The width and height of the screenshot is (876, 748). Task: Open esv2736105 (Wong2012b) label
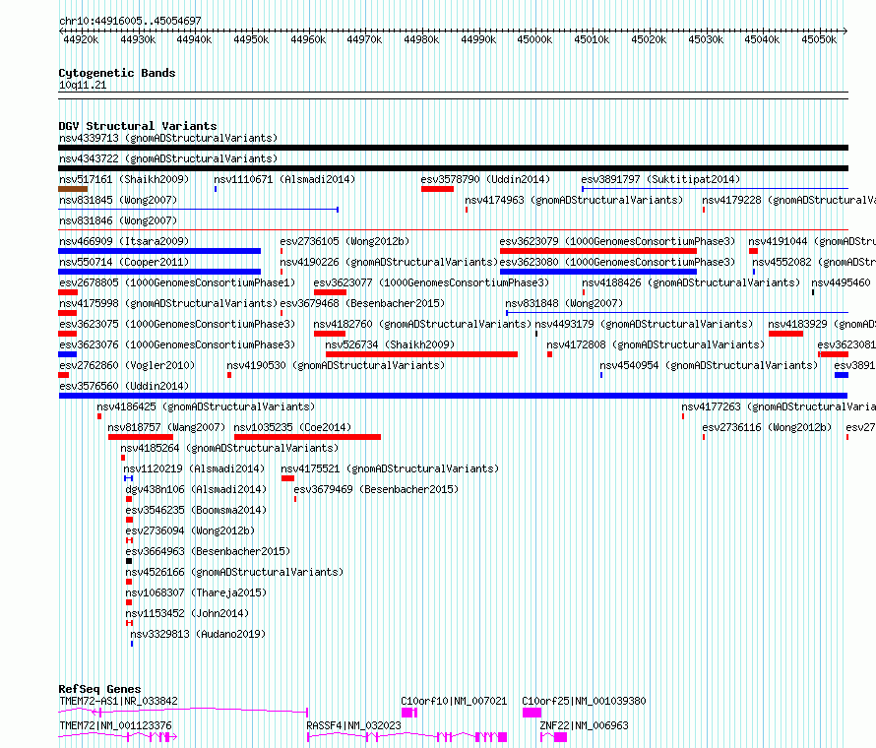(344, 241)
